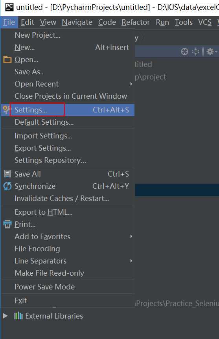The image size is (219, 339).
Task: Open the Navigate menu
Action: [x=77, y=22]
